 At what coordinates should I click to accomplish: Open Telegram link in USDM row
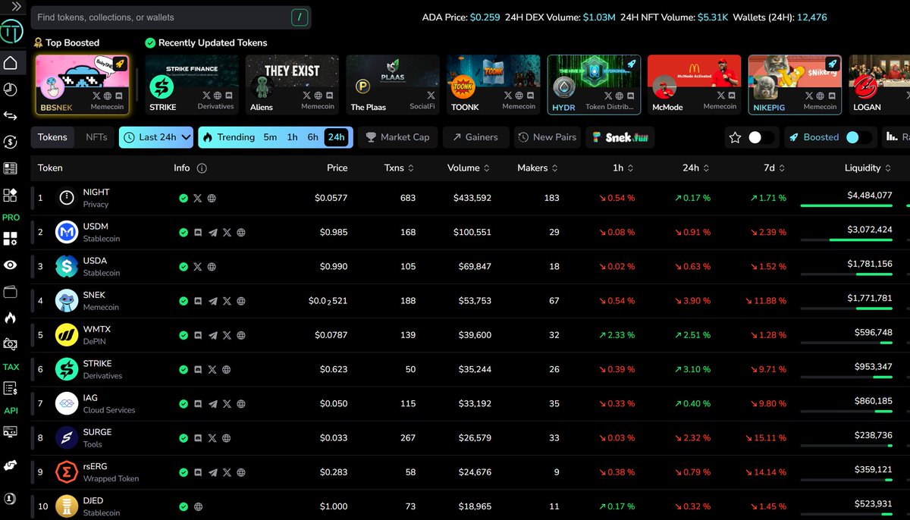[x=212, y=233]
